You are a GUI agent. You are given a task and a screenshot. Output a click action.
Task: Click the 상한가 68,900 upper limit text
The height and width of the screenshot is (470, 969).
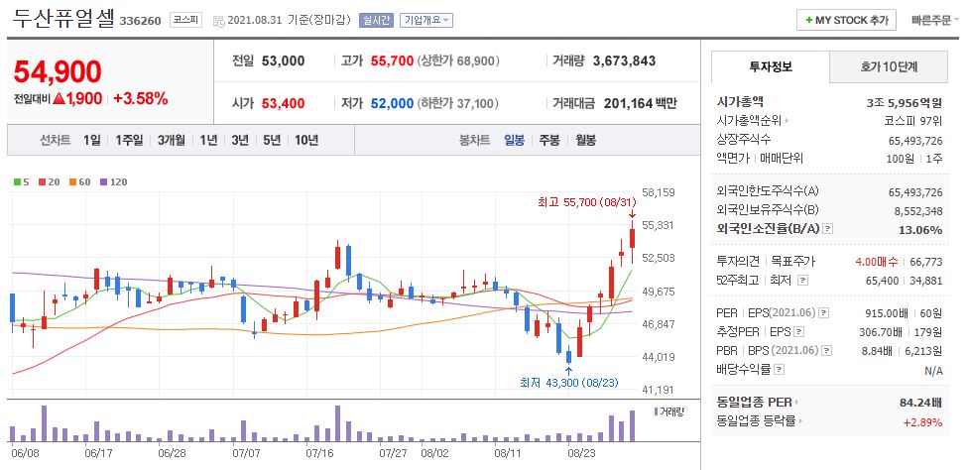point(458,61)
